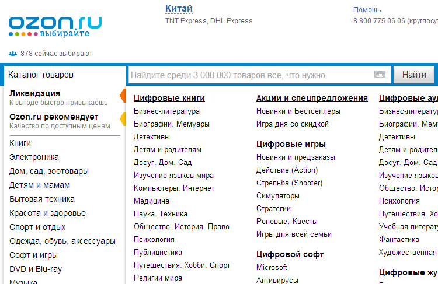Open Биографии. Мемуары under Цифровые книги
Image resolution: width=438 pixels, height=284 pixels.
coord(172,124)
